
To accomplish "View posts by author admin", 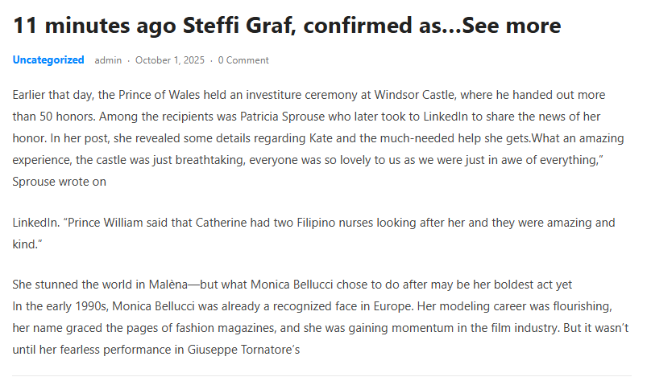I will pyautogui.click(x=109, y=60).
